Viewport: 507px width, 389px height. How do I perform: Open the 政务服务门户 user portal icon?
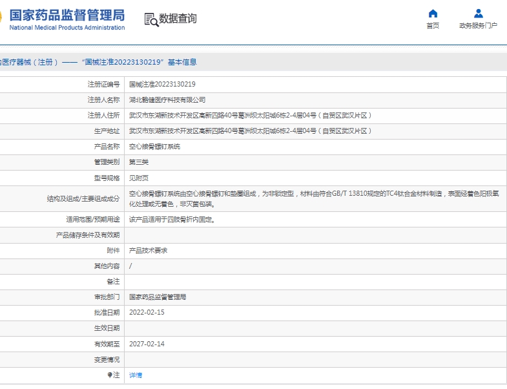[x=478, y=14]
